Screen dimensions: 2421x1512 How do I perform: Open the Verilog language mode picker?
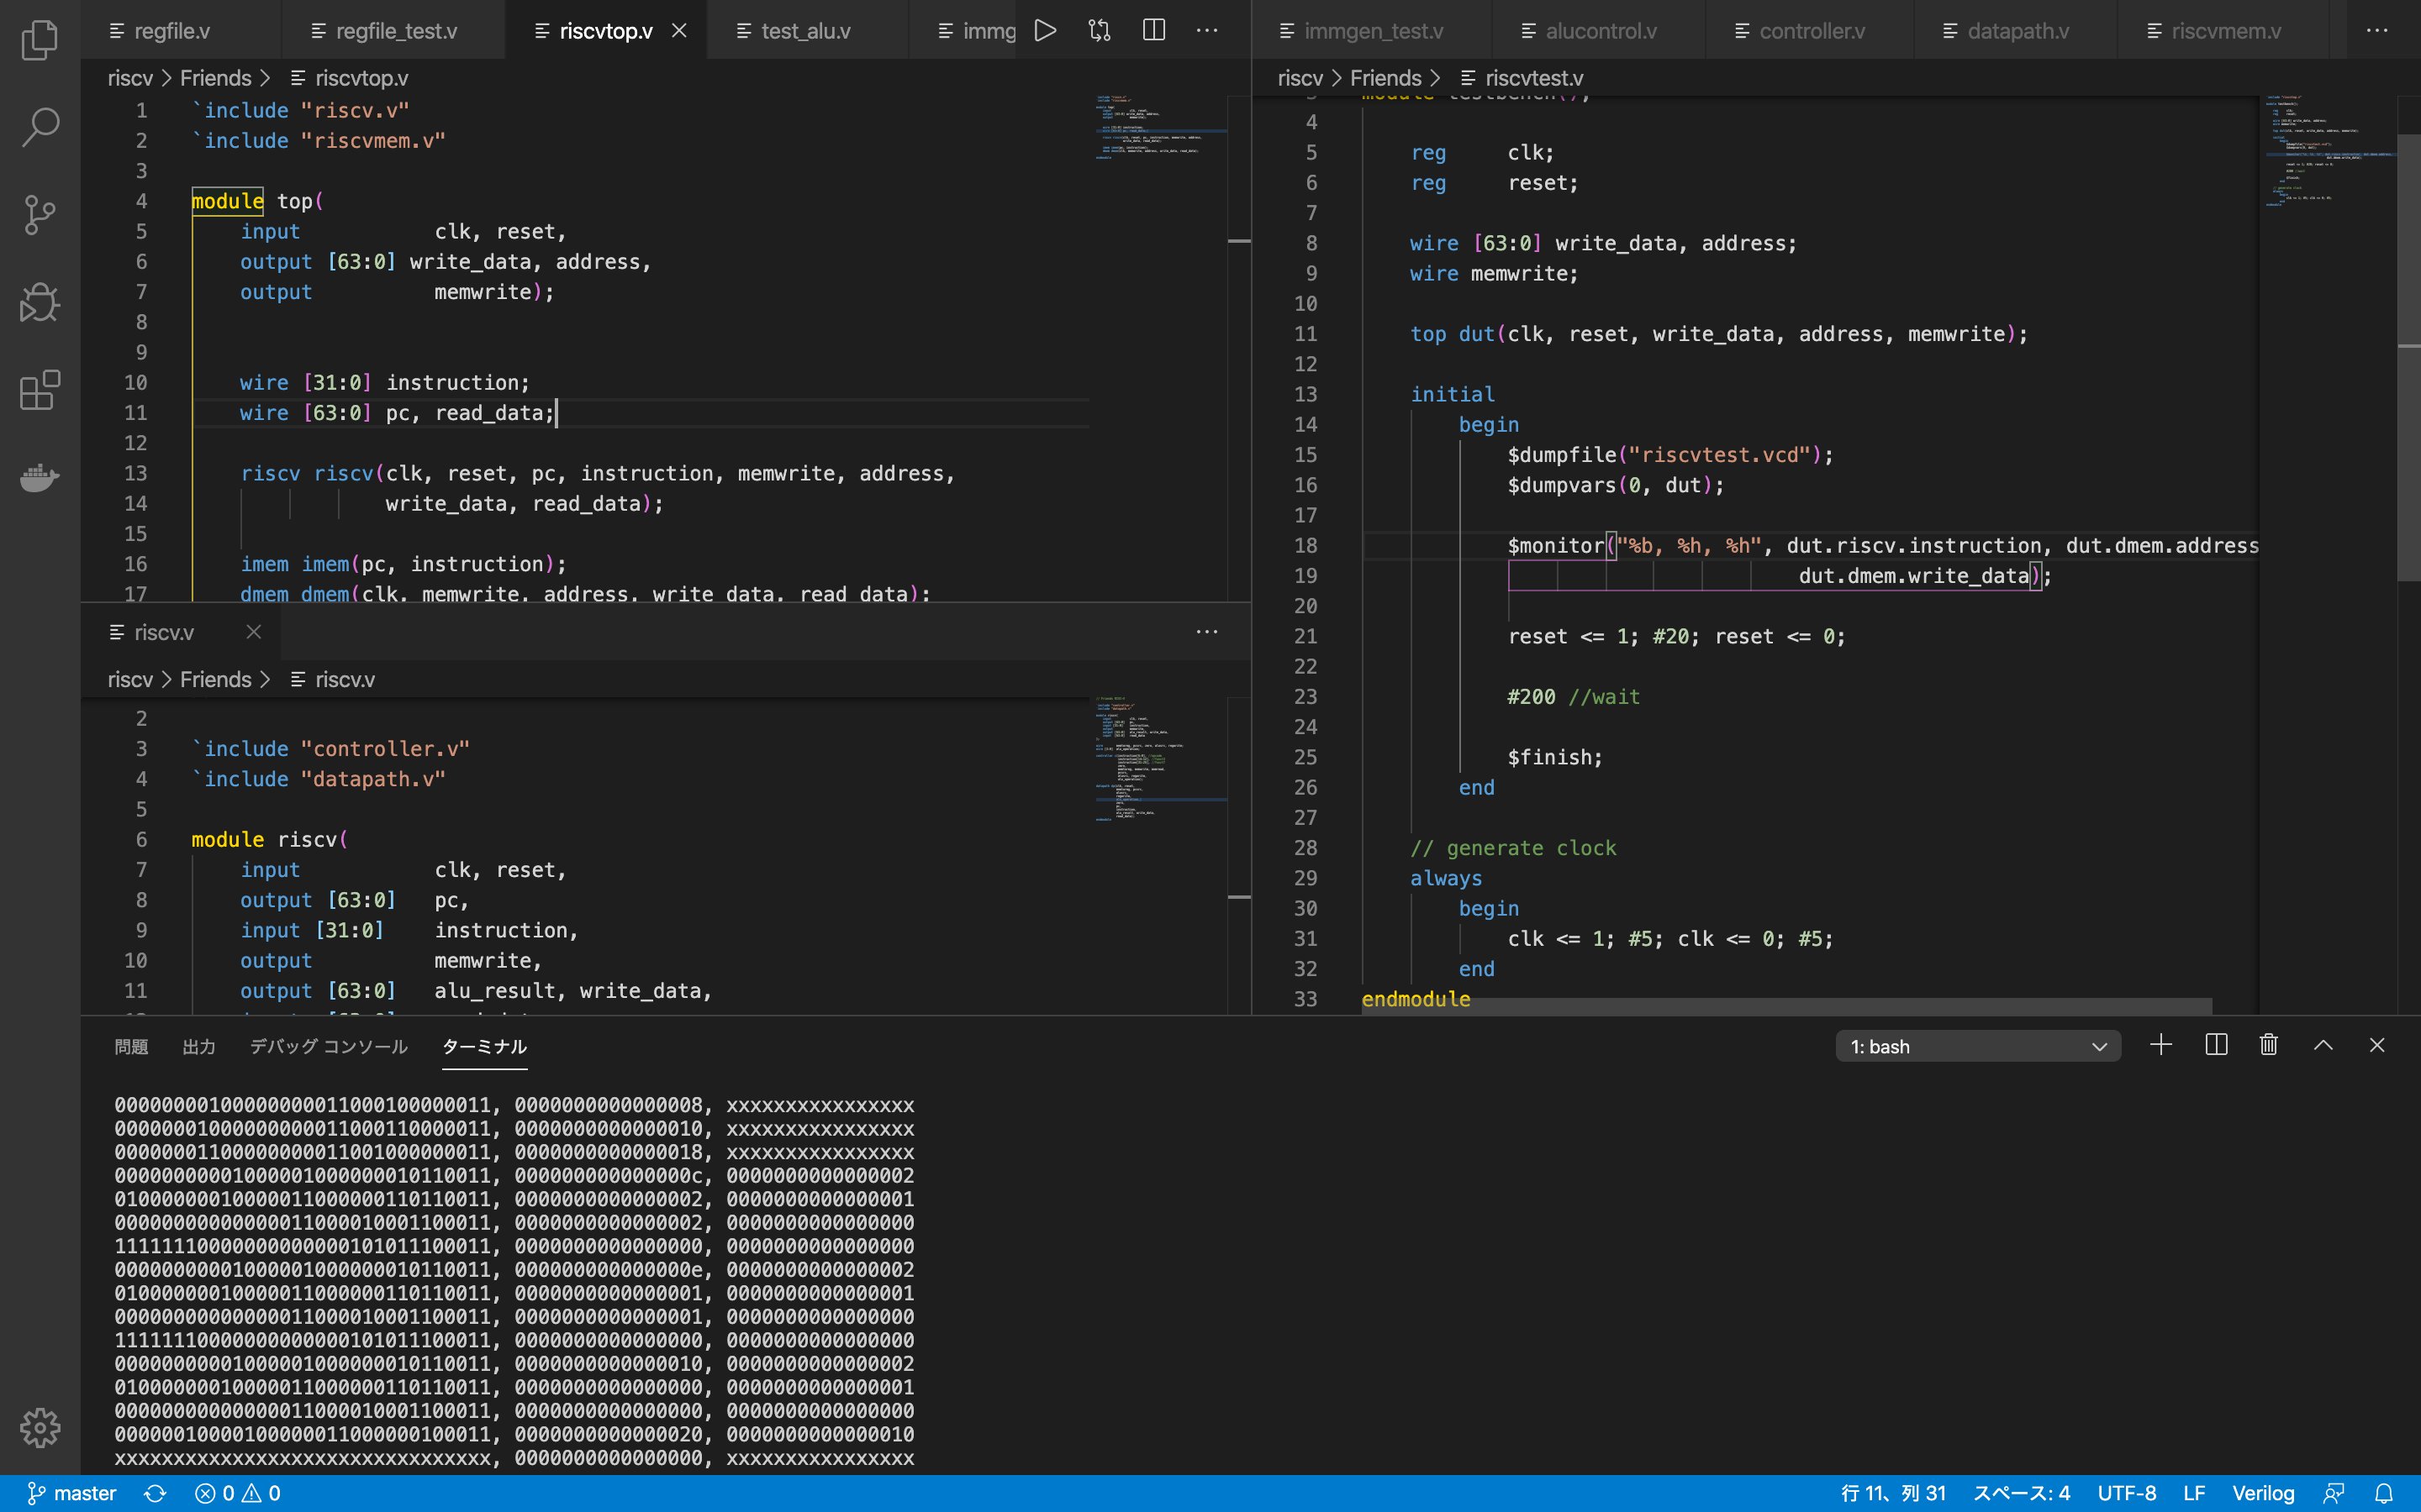2262,1493
